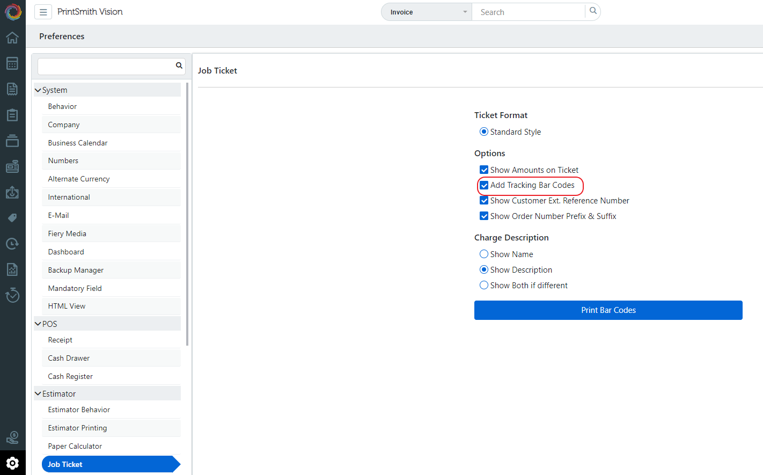This screenshot has width=763, height=475.
Task: Select Show Description radio button
Action: (484, 269)
